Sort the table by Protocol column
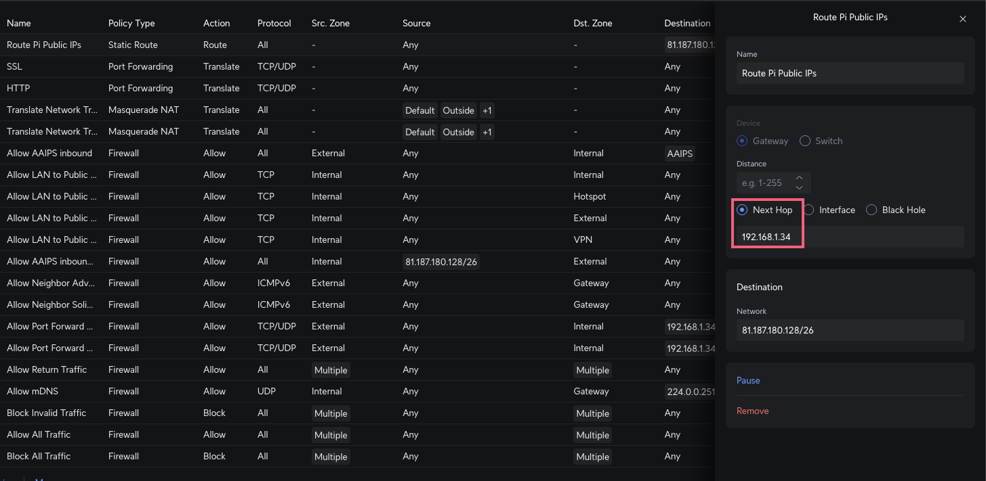 coord(274,23)
